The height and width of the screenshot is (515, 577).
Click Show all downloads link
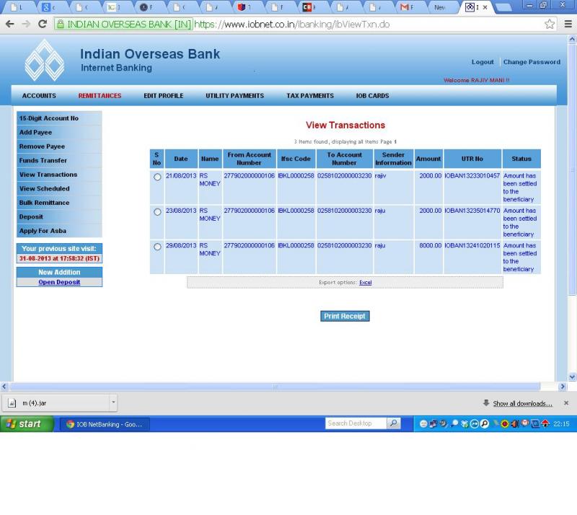522,404
